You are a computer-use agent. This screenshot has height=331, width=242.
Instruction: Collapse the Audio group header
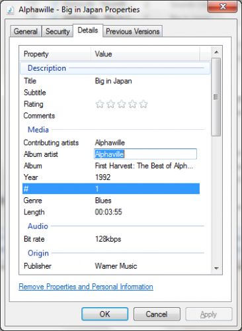(115, 226)
